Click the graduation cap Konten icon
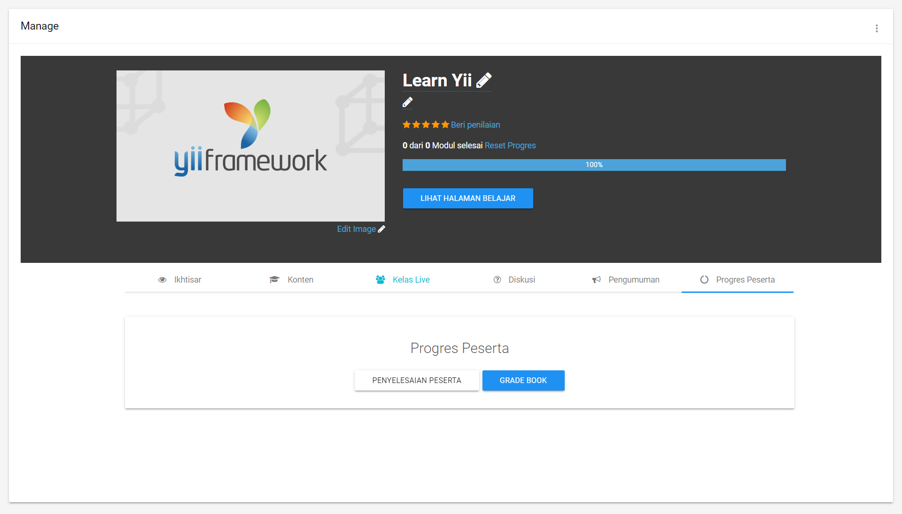902x514 pixels. (x=274, y=280)
